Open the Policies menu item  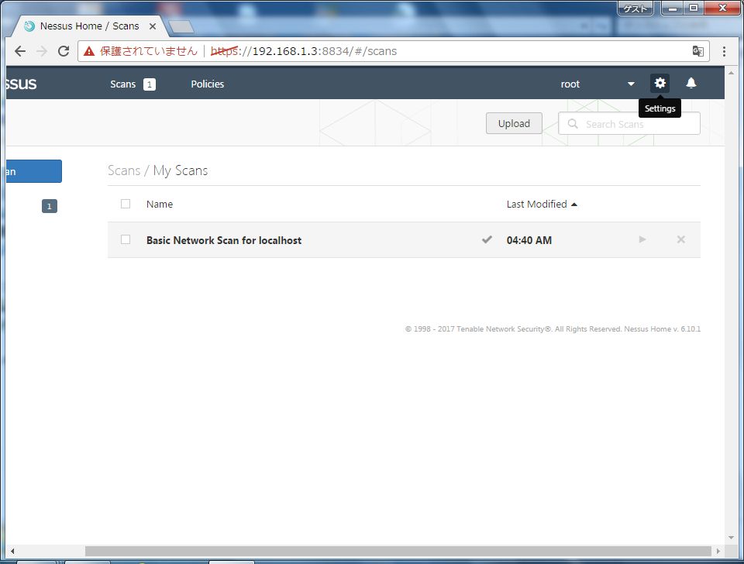(208, 84)
